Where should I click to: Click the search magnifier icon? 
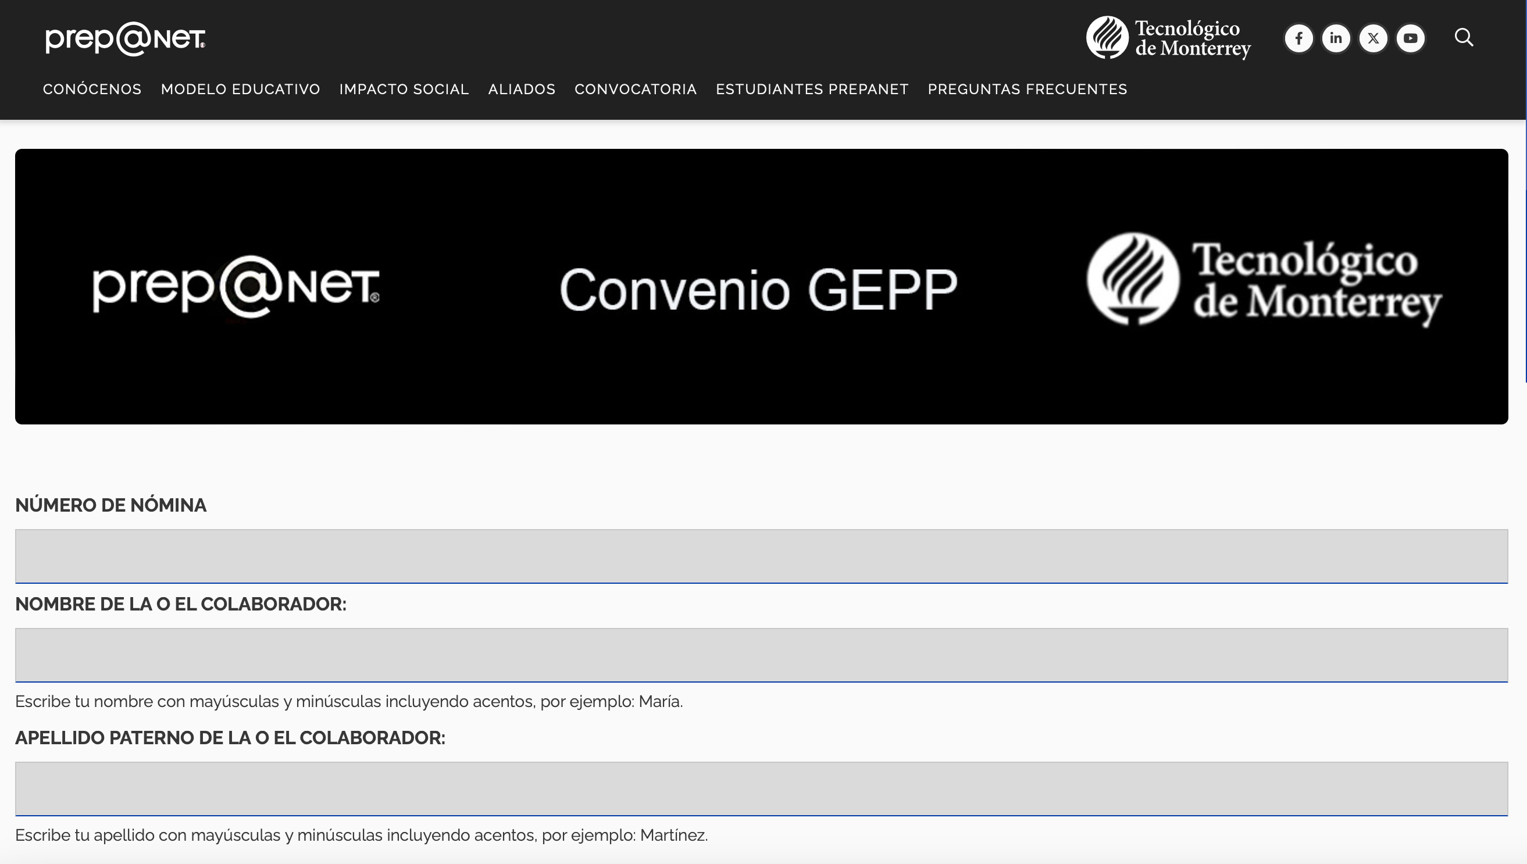(1464, 37)
